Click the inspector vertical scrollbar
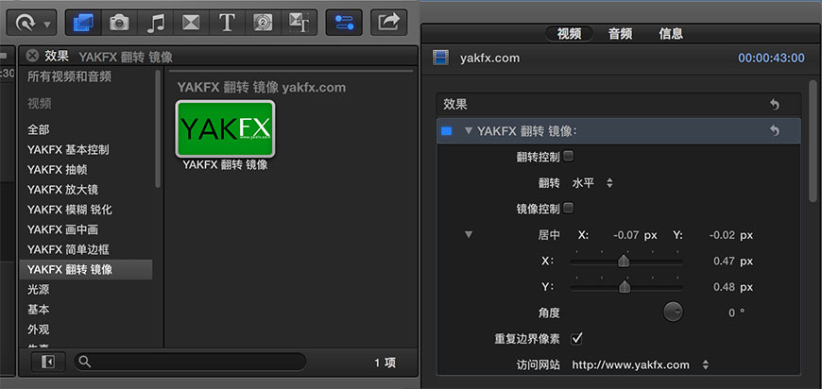The width and height of the screenshot is (822, 389). 813,142
